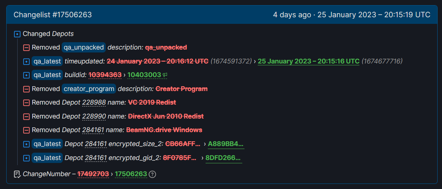Expand truncated encrypted_gid_2 value 8DFD266…
The height and width of the screenshot is (189, 442).
click(223, 158)
